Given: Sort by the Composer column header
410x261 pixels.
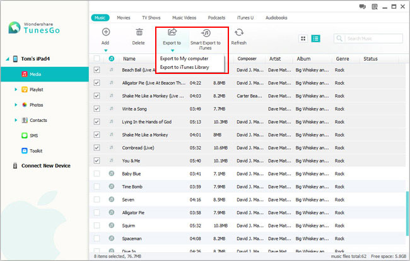Looking at the screenshot, I should pyautogui.click(x=247, y=59).
